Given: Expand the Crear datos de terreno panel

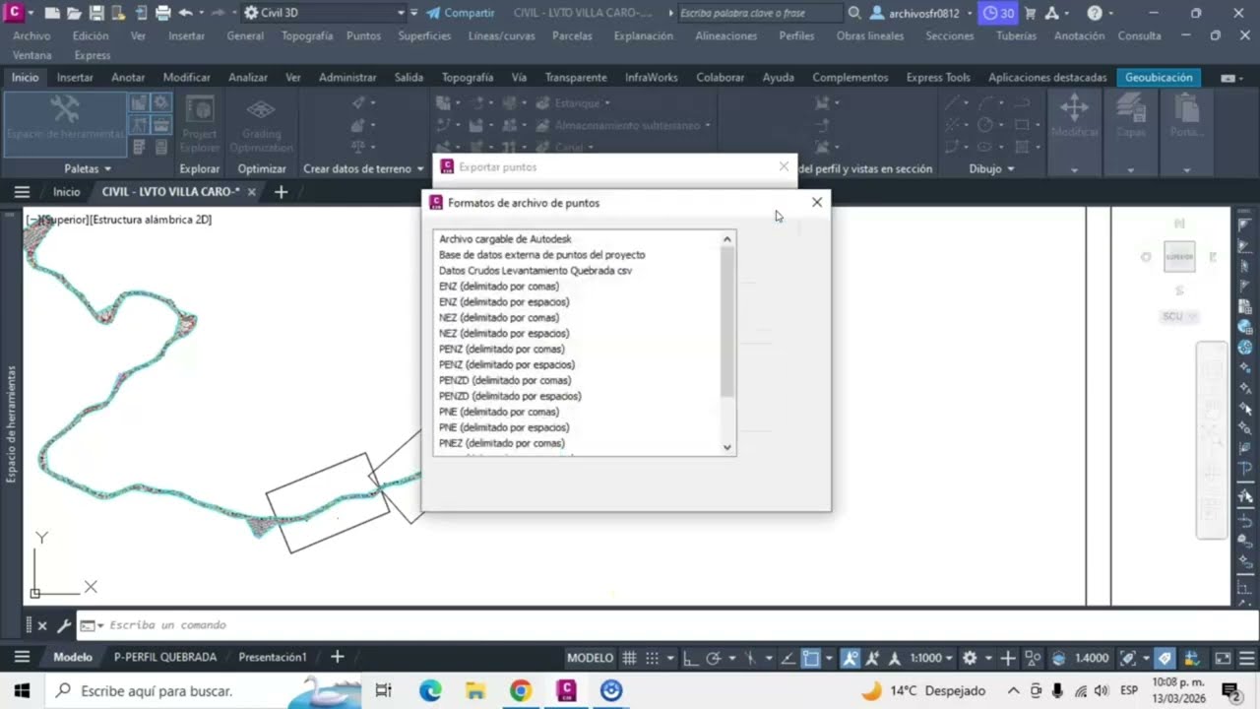Looking at the screenshot, I should (363, 168).
